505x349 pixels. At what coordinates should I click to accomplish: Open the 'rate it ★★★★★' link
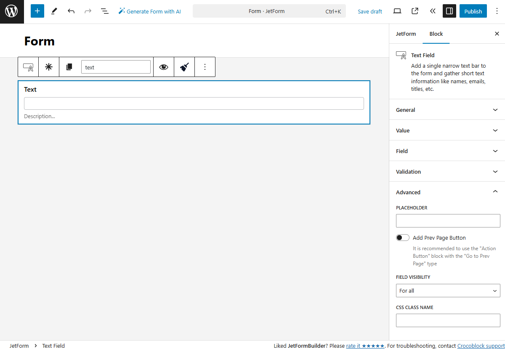365,346
